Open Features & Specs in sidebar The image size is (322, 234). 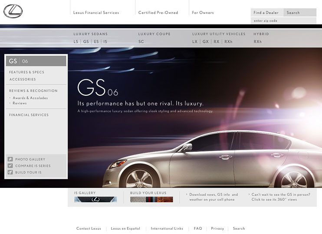tap(27, 72)
